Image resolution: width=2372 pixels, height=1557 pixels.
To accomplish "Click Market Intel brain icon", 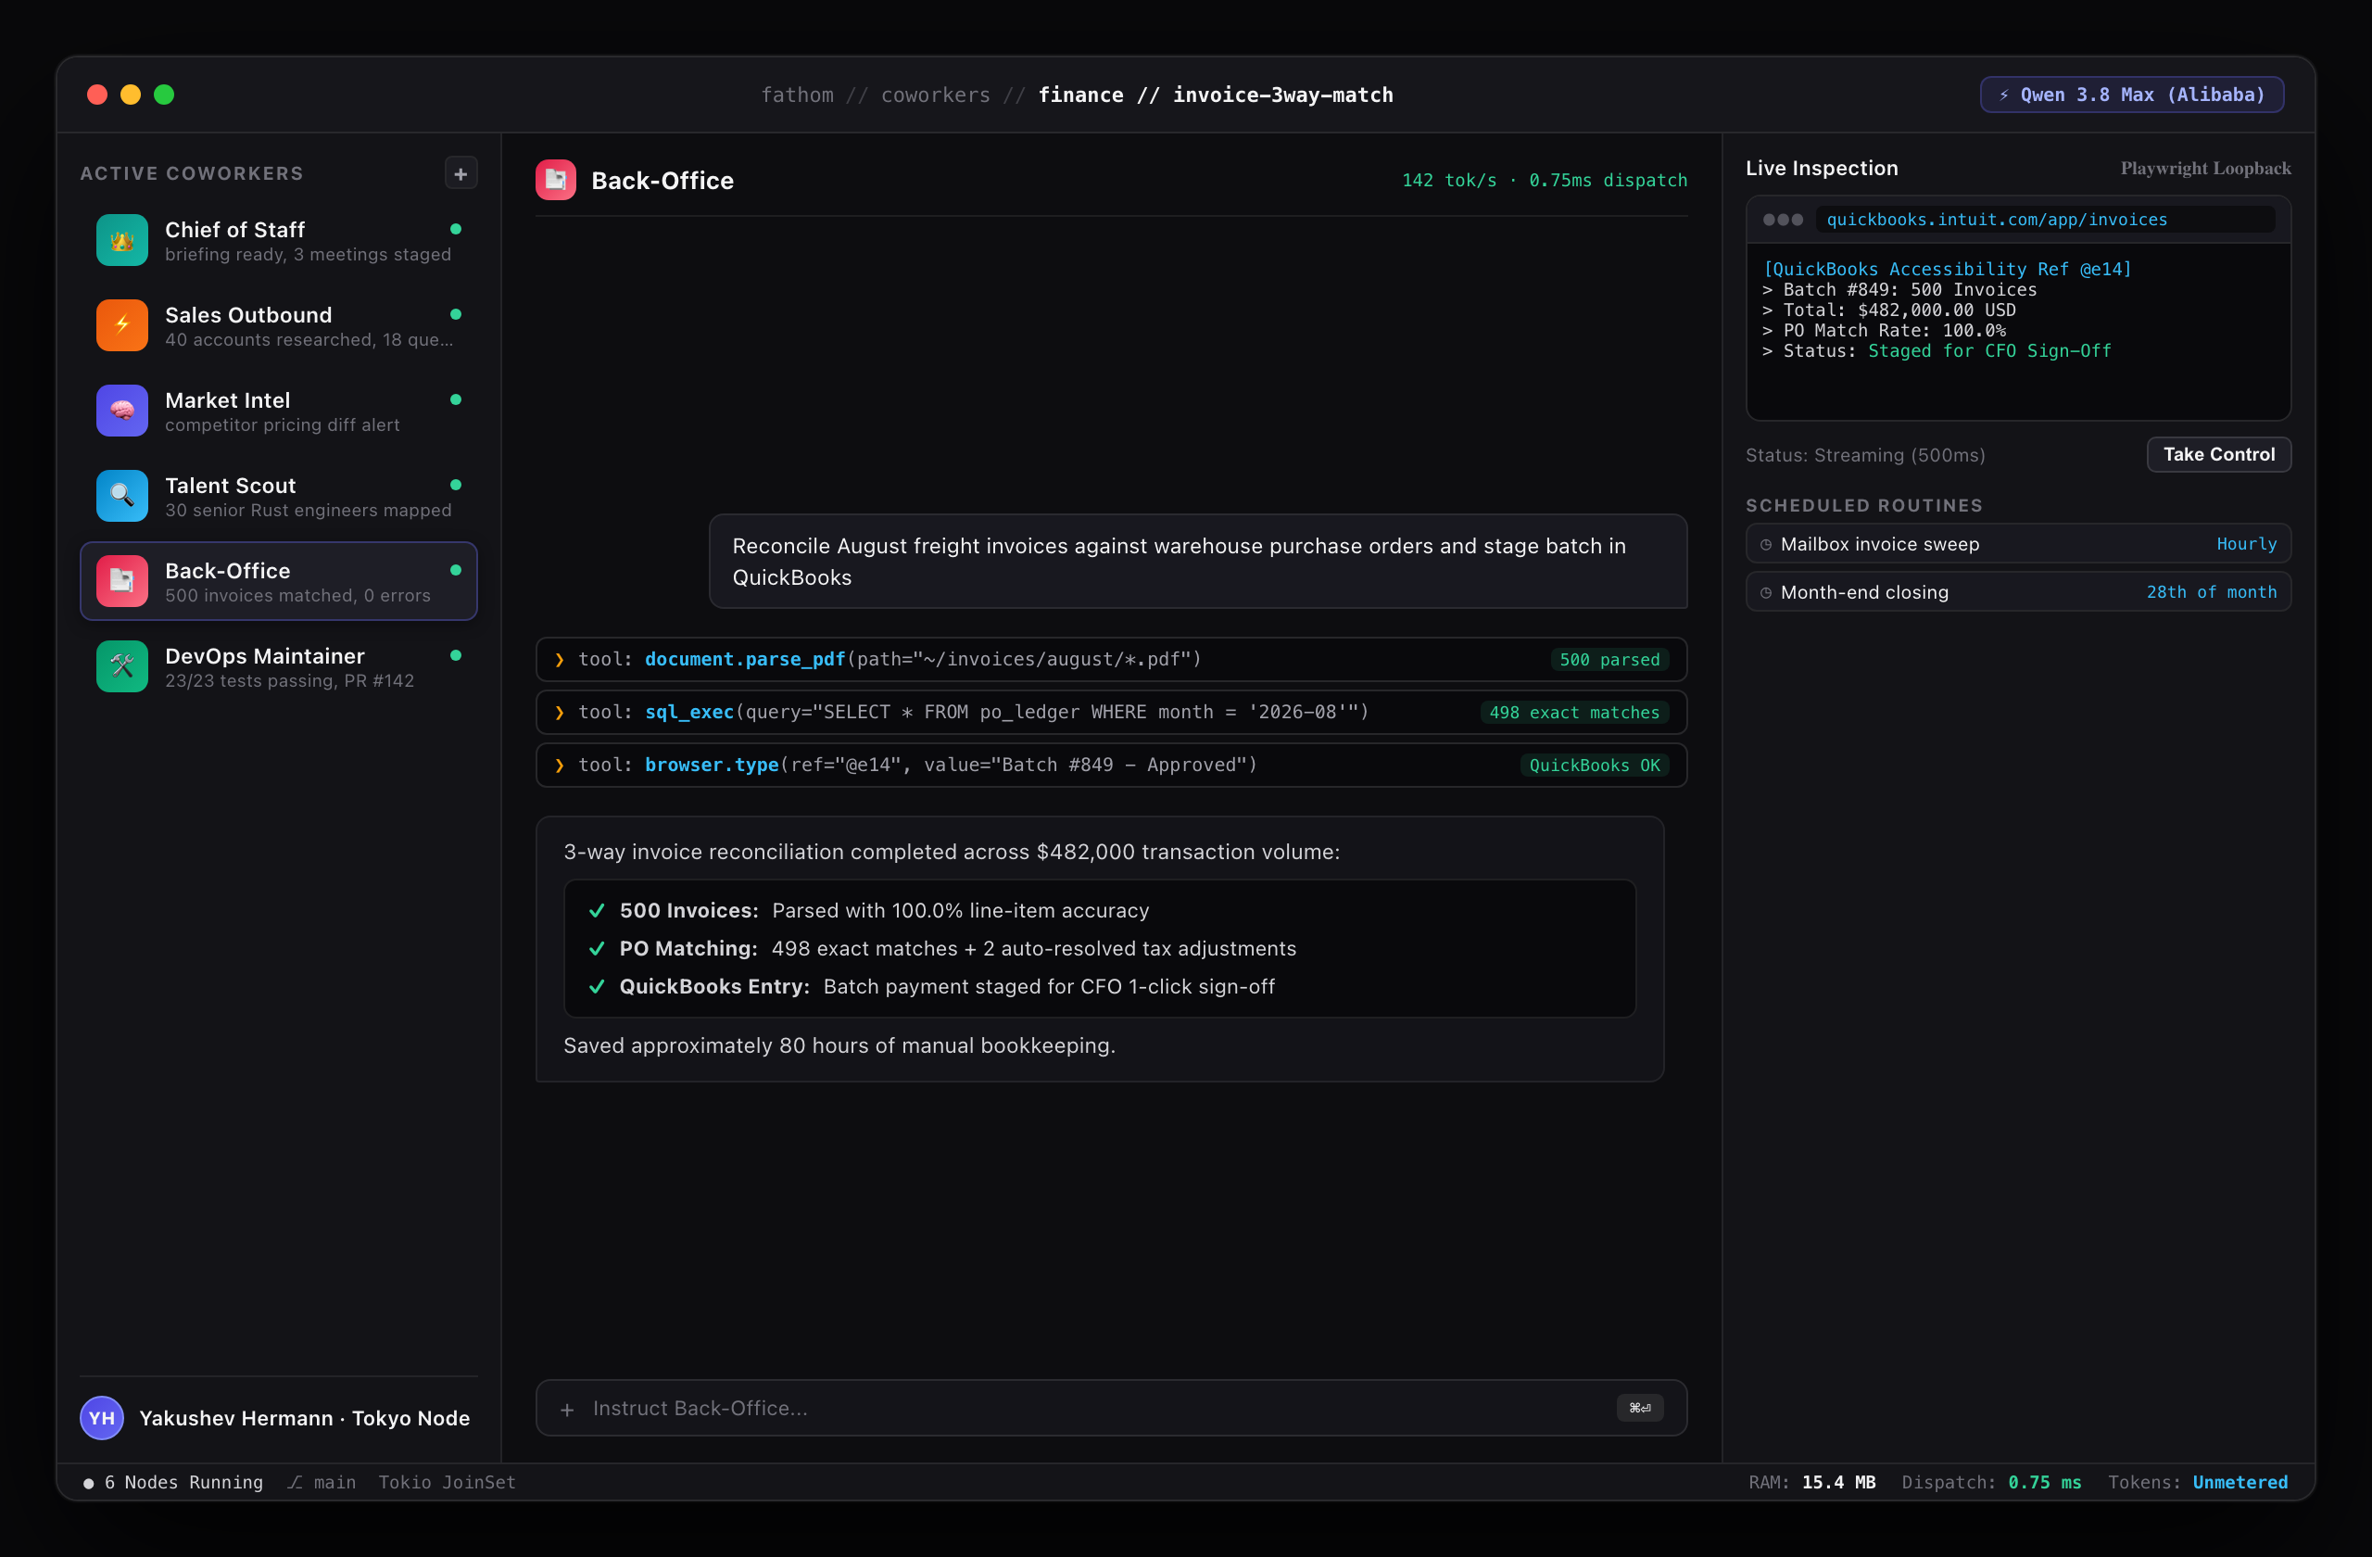I will tap(121, 411).
